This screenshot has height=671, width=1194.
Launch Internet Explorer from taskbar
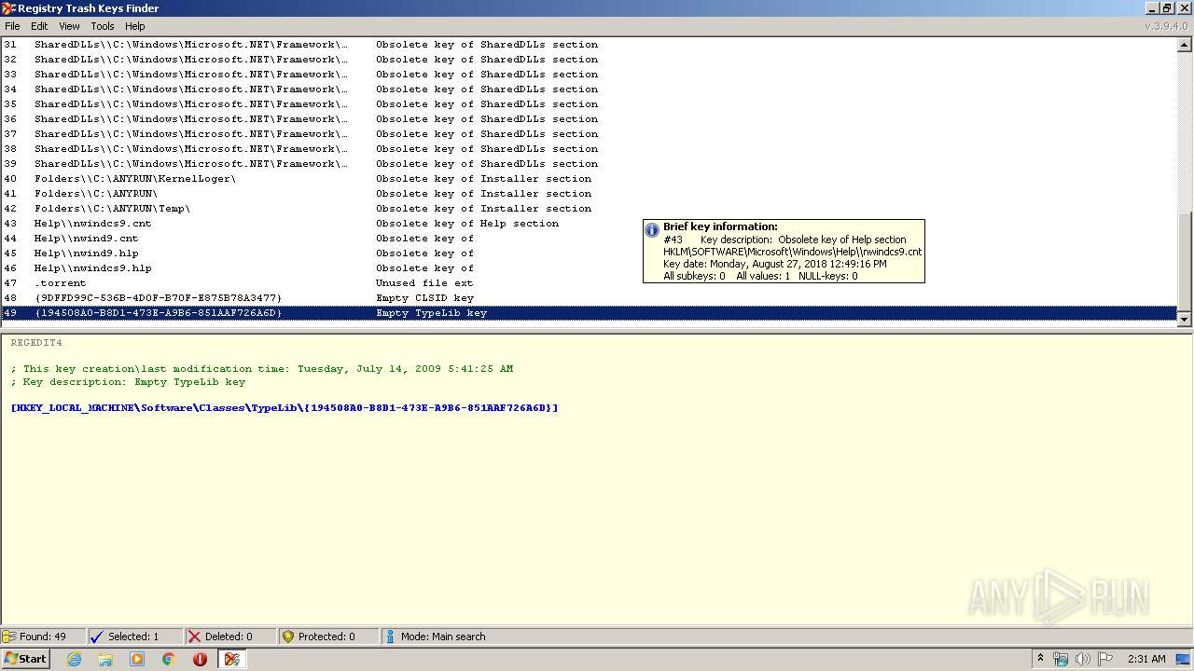point(74,659)
